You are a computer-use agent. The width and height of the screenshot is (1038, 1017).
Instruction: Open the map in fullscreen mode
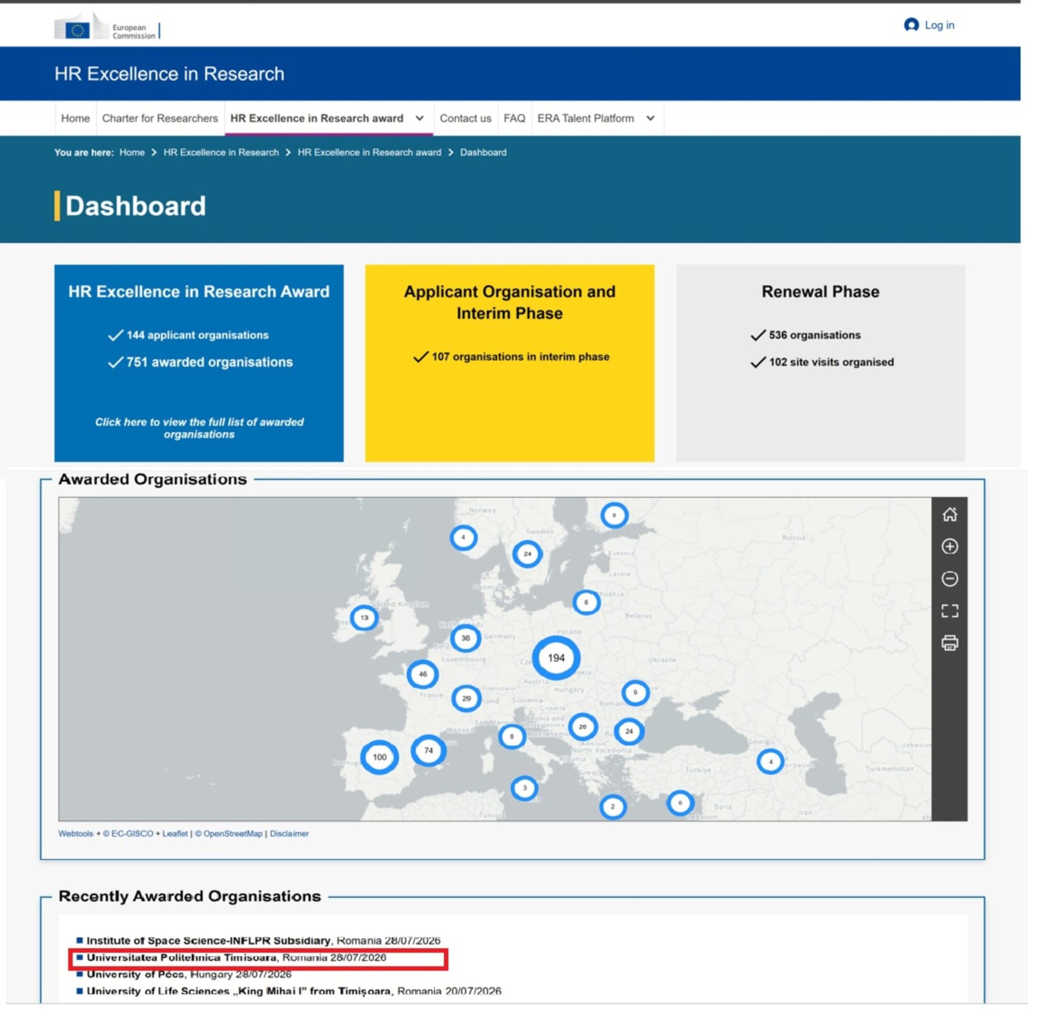coord(949,611)
